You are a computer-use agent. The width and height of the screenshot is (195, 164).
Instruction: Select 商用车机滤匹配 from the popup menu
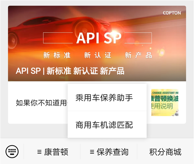tap(107, 124)
